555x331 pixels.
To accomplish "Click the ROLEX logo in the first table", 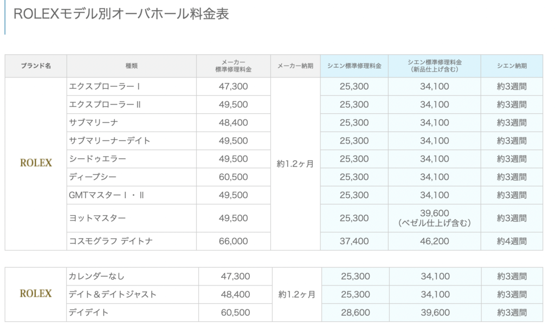I will 36,163.
